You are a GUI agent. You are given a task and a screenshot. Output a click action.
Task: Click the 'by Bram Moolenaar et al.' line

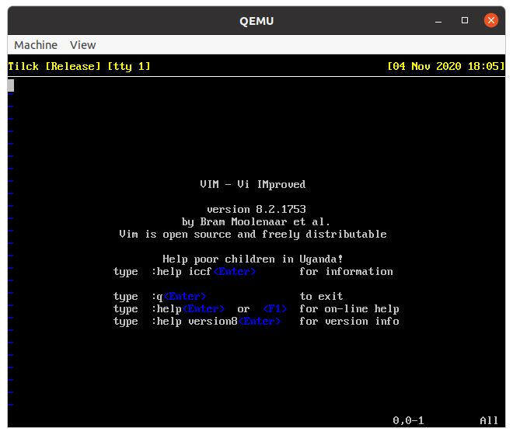(256, 221)
